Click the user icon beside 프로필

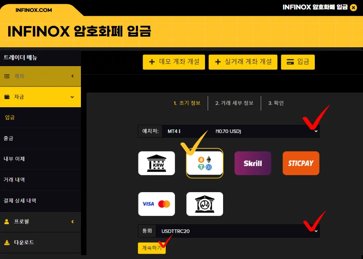point(7,222)
